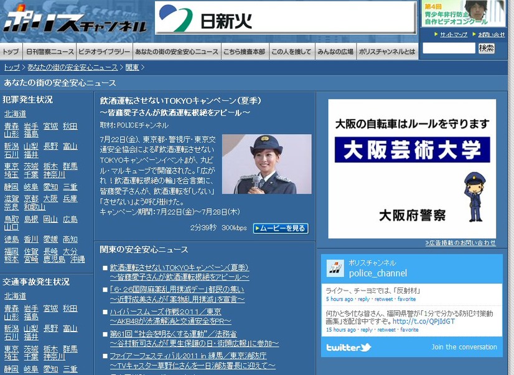The height and width of the screenshot is (375, 514).
Task: Select 青森 under 犯罪発生状況
Action: [11, 126]
